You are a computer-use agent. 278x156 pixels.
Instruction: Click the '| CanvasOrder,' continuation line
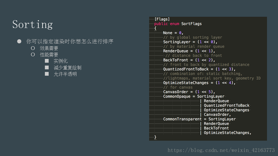pos(215,115)
